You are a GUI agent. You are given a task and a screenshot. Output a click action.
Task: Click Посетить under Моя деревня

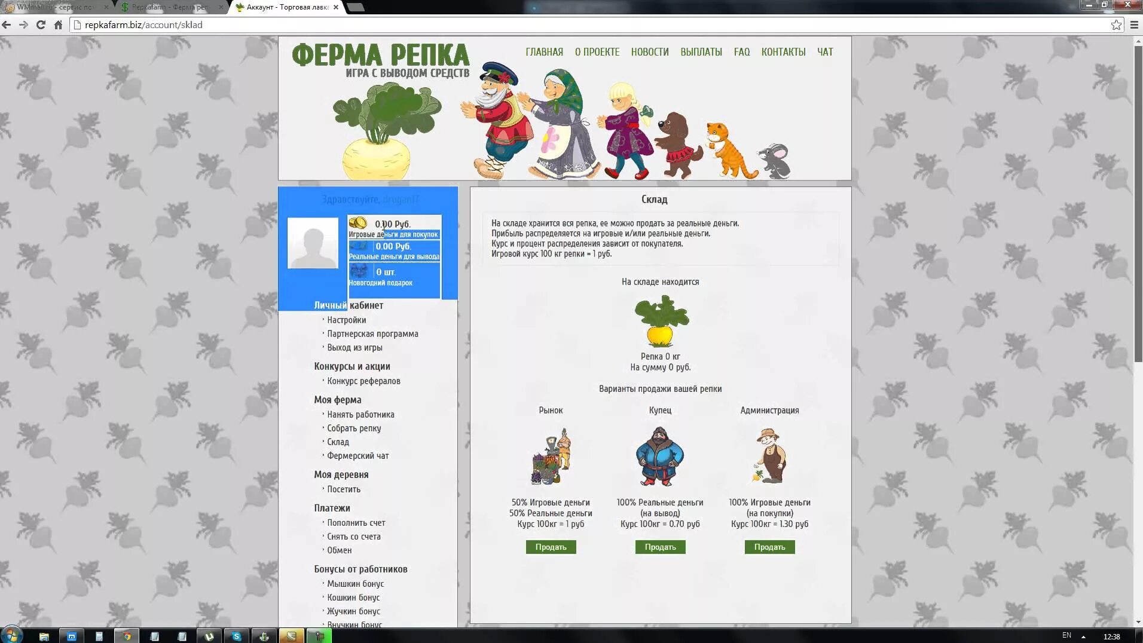pos(344,489)
